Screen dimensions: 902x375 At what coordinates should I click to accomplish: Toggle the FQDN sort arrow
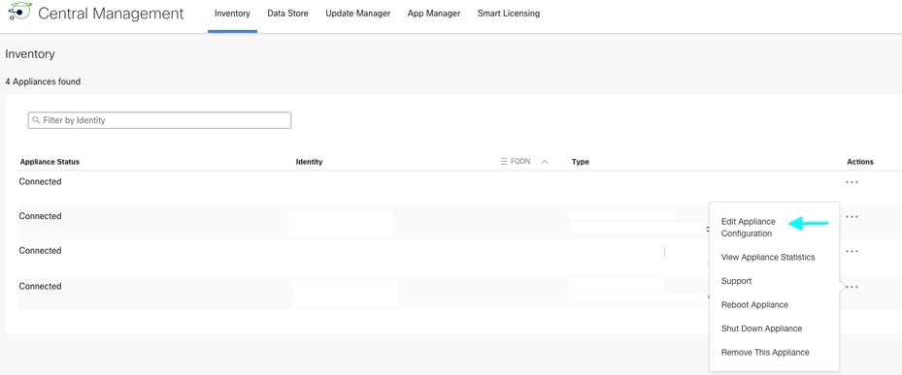[x=544, y=162]
